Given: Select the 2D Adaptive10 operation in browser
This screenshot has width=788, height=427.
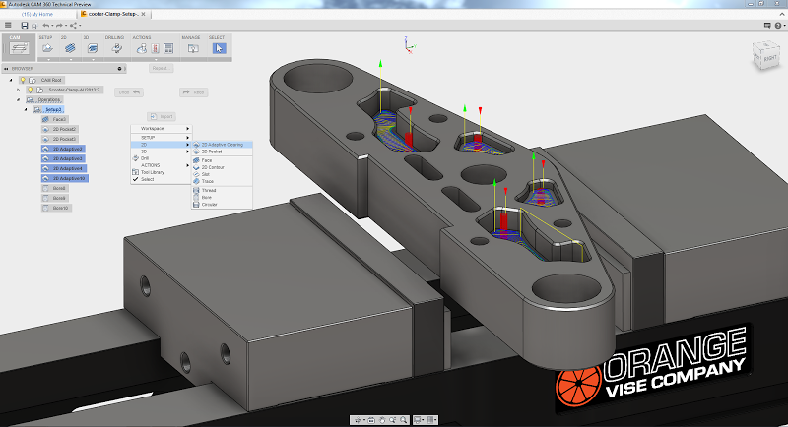Looking at the screenshot, I should tap(69, 178).
